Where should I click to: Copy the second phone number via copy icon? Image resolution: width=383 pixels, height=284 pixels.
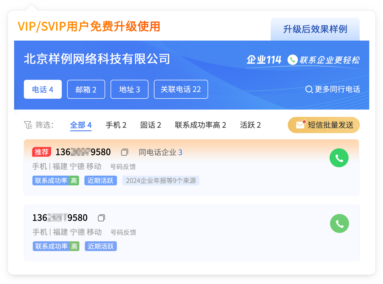click(x=101, y=218)
